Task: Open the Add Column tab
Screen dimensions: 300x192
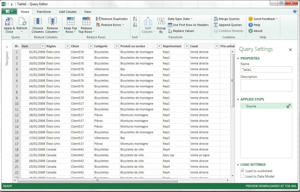Action: point(67,12)
